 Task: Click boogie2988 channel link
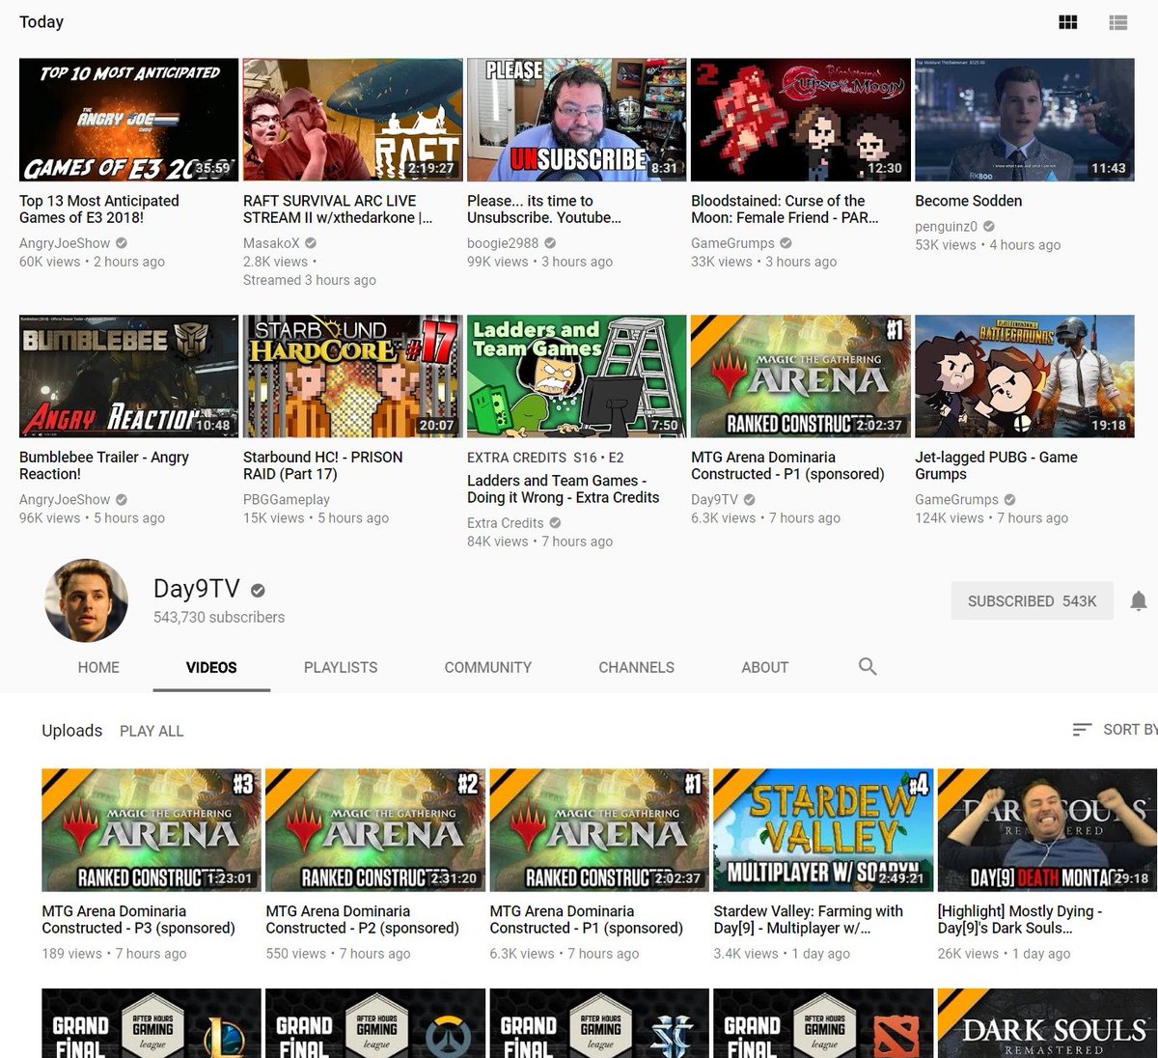pos(503,243)
